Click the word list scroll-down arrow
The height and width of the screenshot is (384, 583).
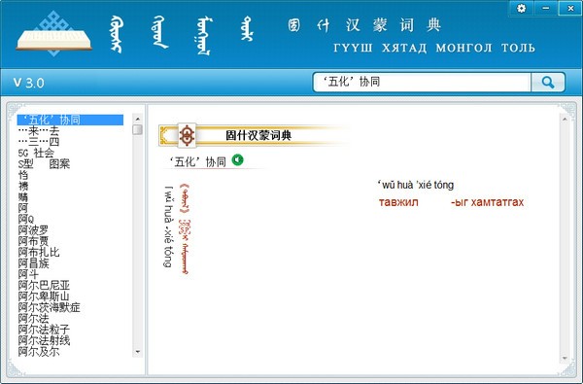pos(138,352)
